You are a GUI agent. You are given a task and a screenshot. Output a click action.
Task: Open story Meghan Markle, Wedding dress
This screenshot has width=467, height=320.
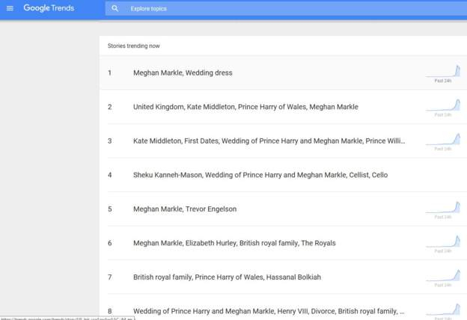[183, 73]
